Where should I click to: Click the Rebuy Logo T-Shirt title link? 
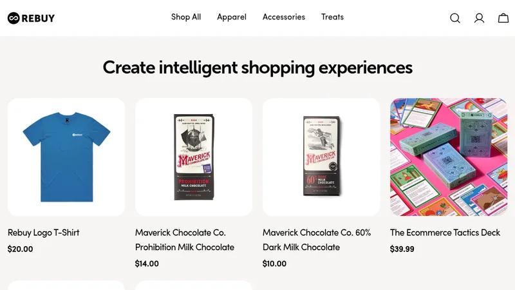click(x=43, y=233)
